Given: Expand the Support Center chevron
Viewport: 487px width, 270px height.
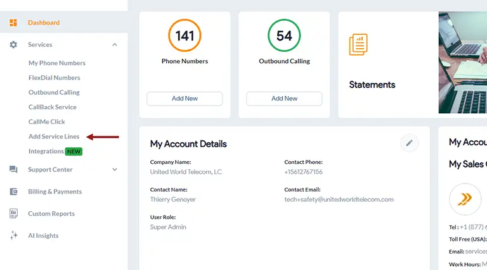Looking at the screenshot, I should (115, 169).
